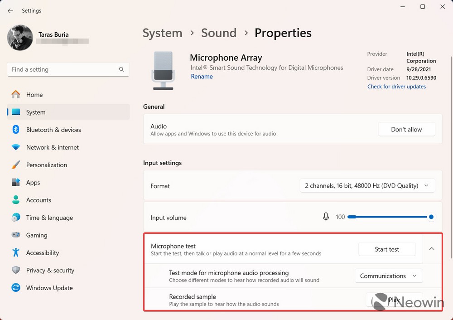Viewport: 453px width, 320px height.
Task: Click the back arrow in title bar
Action: point(10,10)
